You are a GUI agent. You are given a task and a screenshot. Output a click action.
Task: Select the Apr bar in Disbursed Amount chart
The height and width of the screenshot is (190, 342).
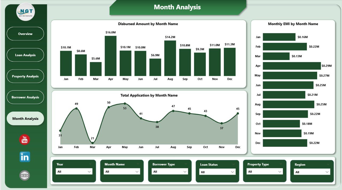[111, 56]
